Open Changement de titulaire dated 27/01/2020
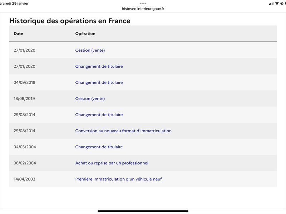The image size is (286, 214). point(99,66)
